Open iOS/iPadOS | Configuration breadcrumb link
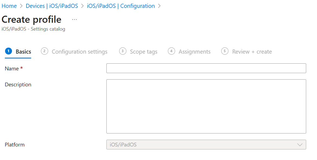Image resolution: width=317 pixels, height=160 pixels. pyautogui.click(x=121, y=6)
